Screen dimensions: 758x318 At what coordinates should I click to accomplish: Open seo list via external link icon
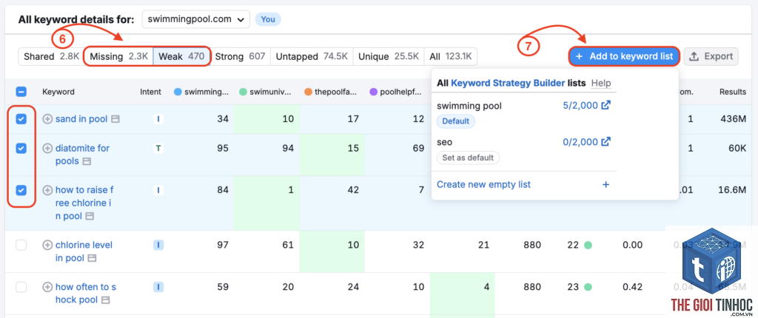coord(606,142)
